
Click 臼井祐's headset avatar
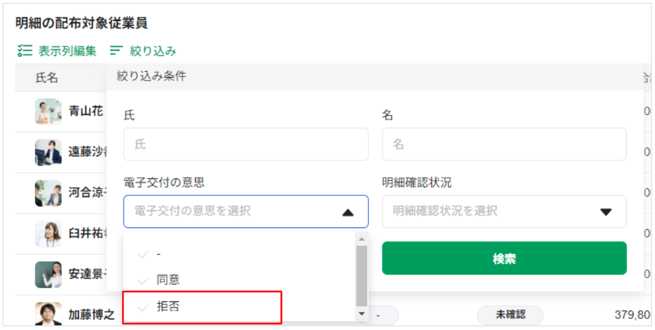point(48,234)
